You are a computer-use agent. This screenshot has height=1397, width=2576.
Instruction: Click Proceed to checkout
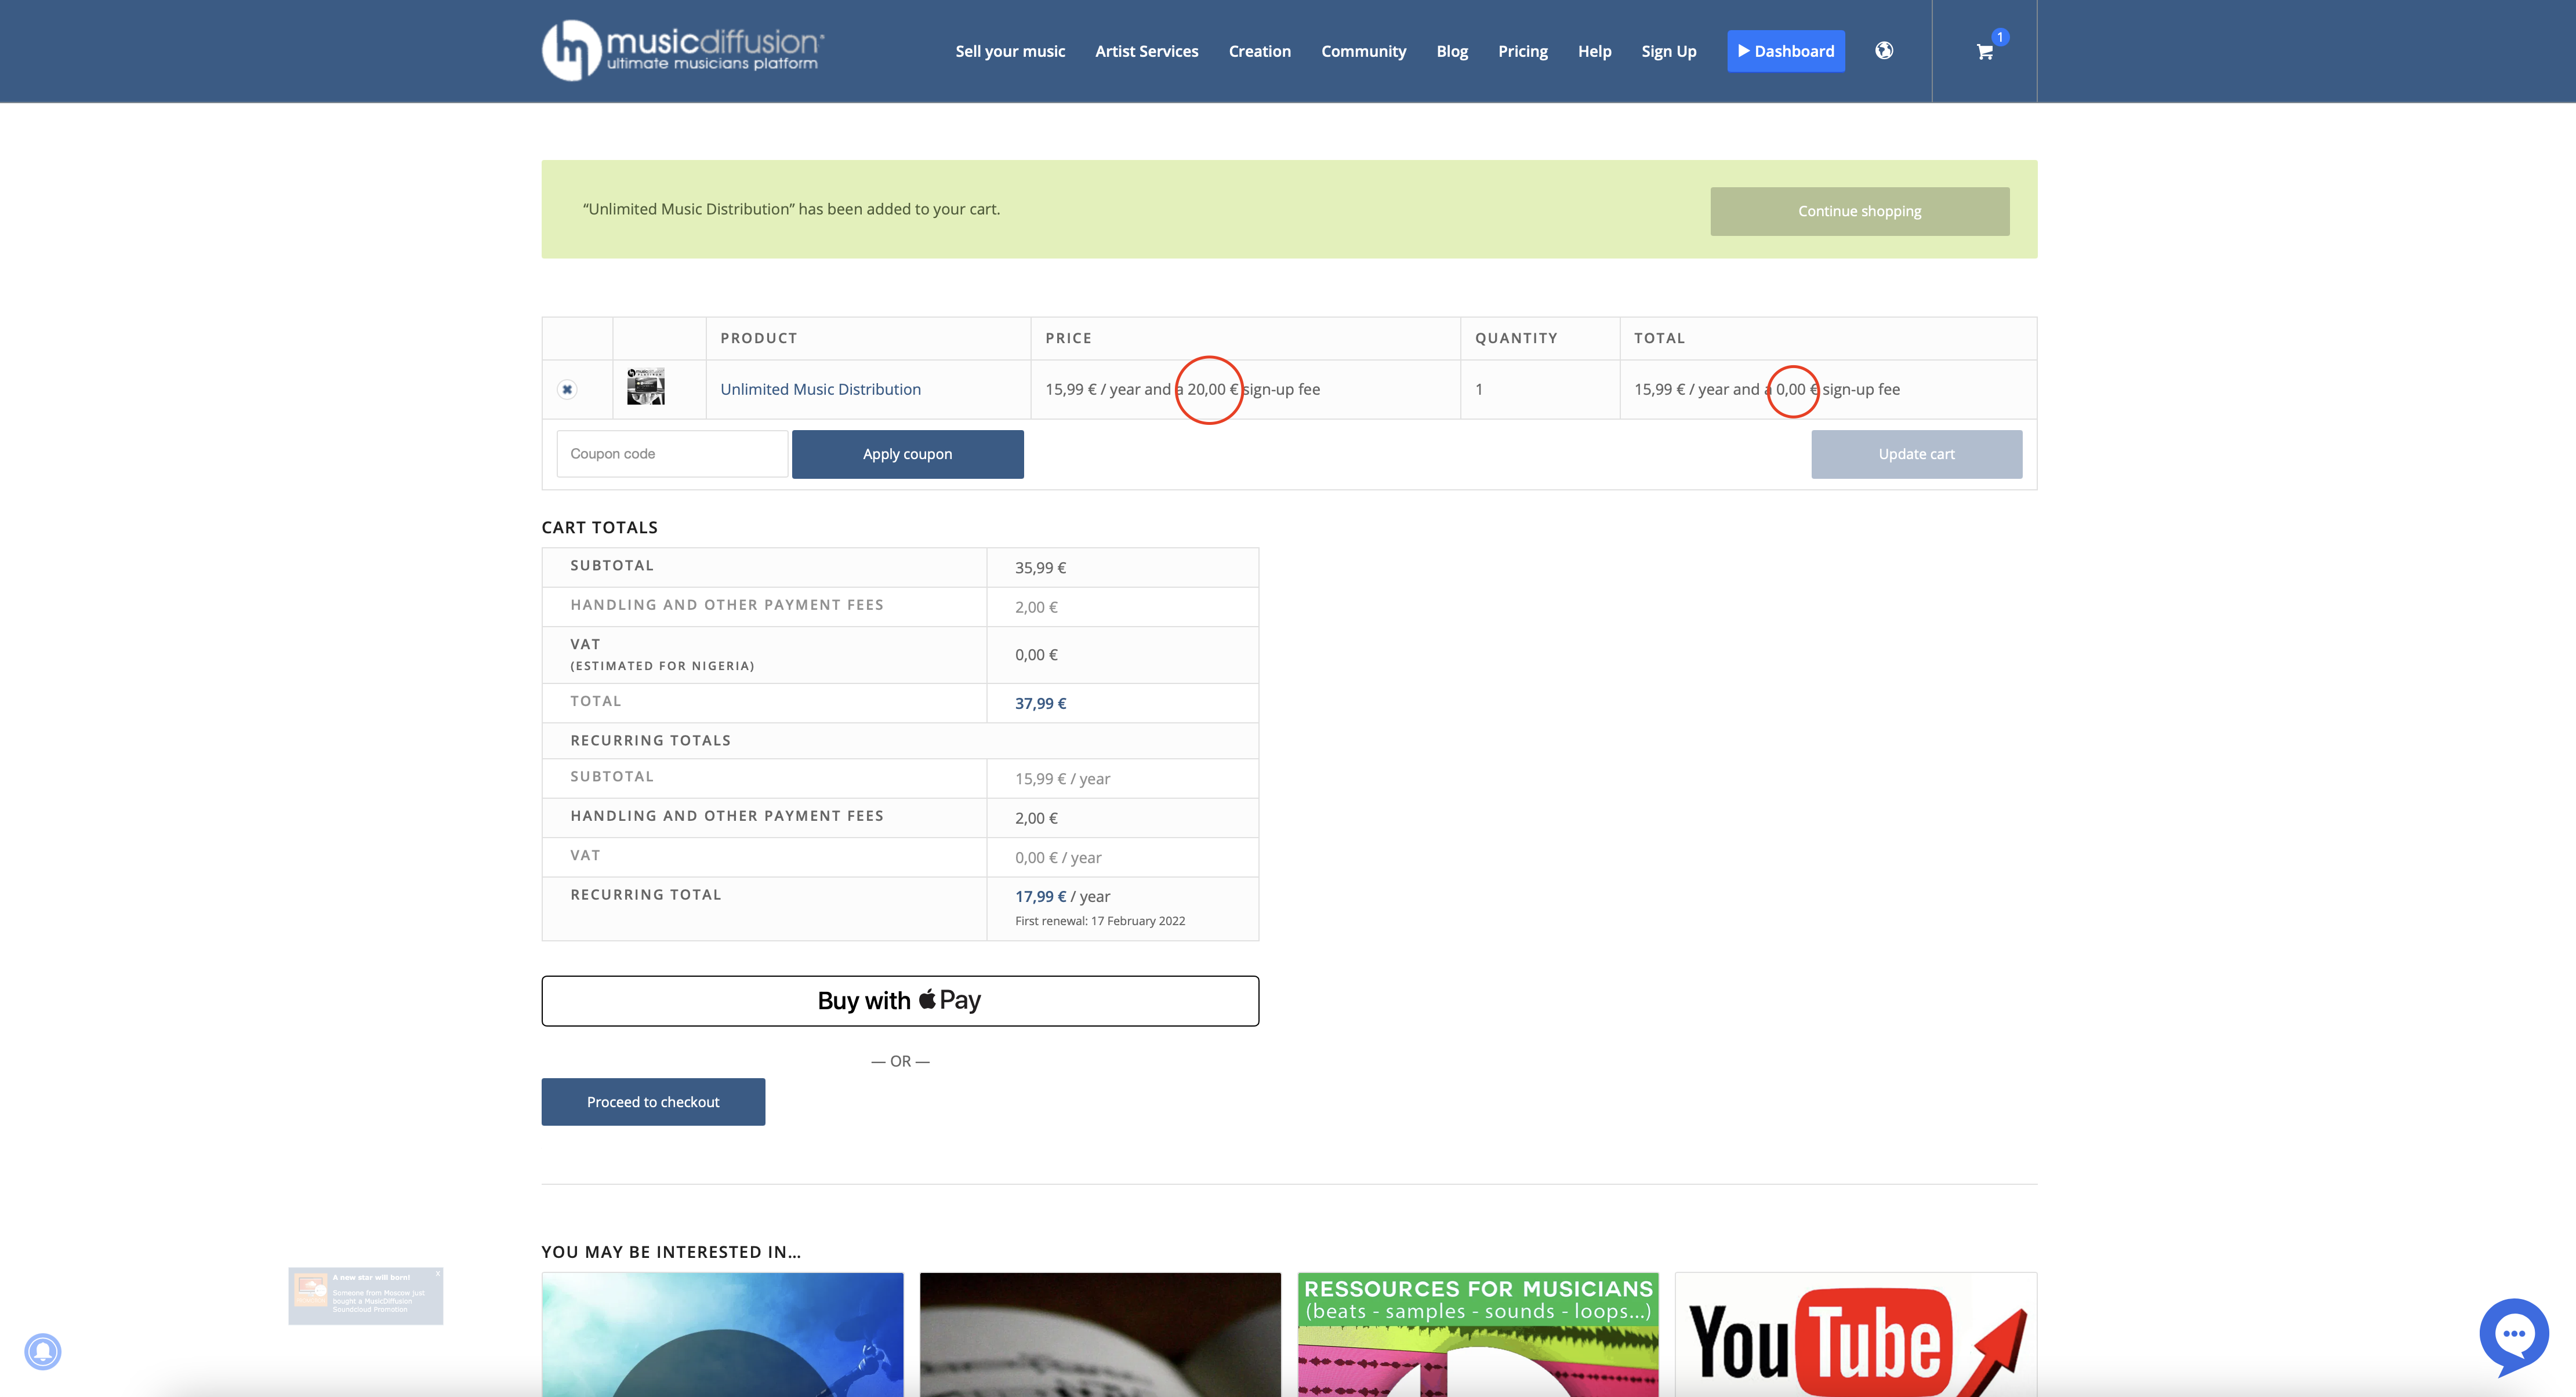click(653, 1101)
